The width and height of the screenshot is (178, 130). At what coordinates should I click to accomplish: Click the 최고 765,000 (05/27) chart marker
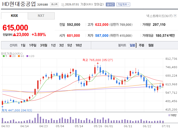(x=98, y=60)
